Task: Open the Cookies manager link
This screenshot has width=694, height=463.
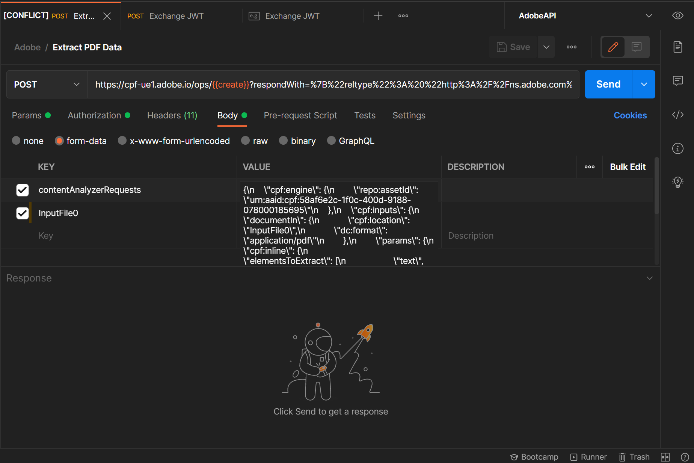Action: tap(630, 115)
